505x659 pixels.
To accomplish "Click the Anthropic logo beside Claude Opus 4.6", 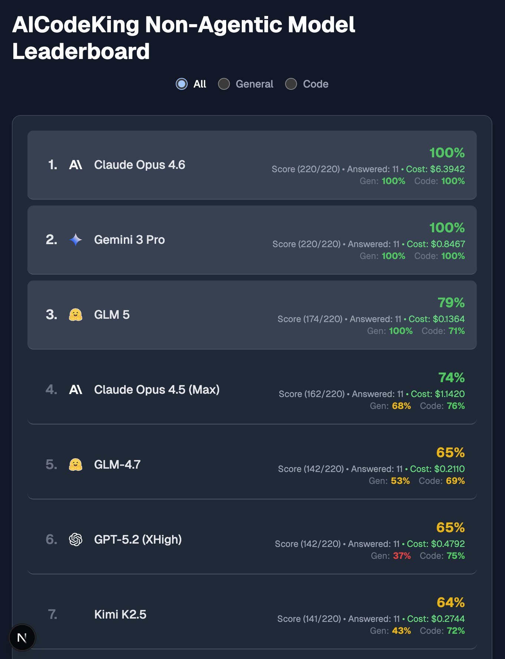I will (x=76, y=165).
